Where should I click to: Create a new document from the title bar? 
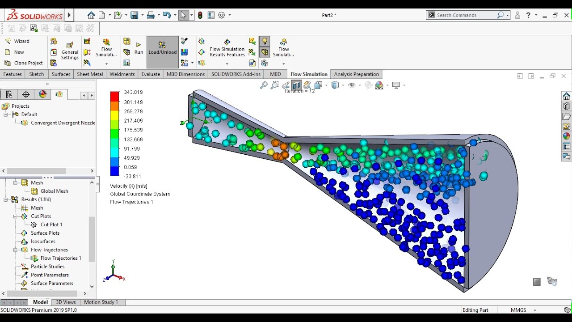tap(102, 15)
